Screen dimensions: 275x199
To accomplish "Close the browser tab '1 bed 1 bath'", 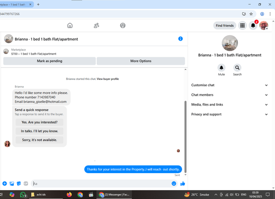I will click(30, 4).
